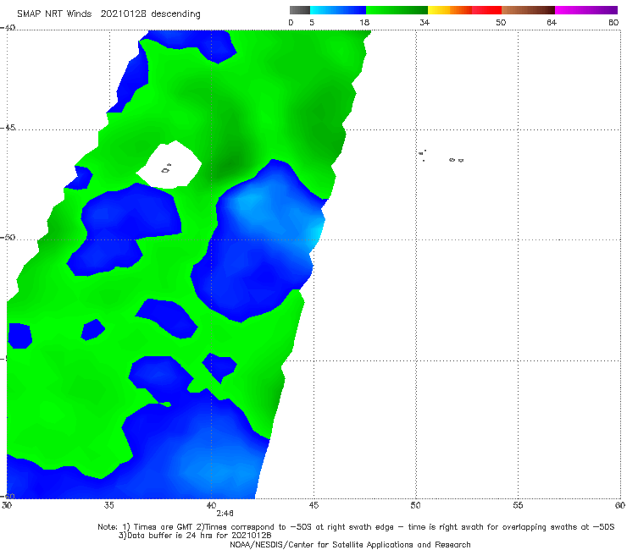Click the red segment of the color bar

pos(486,10)
